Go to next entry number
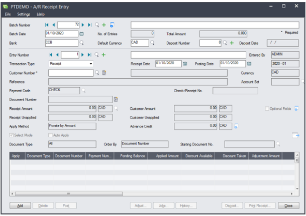 82,55
